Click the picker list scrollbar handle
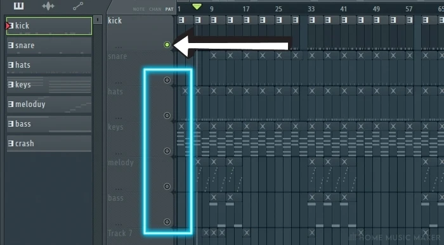 (98, 20)
